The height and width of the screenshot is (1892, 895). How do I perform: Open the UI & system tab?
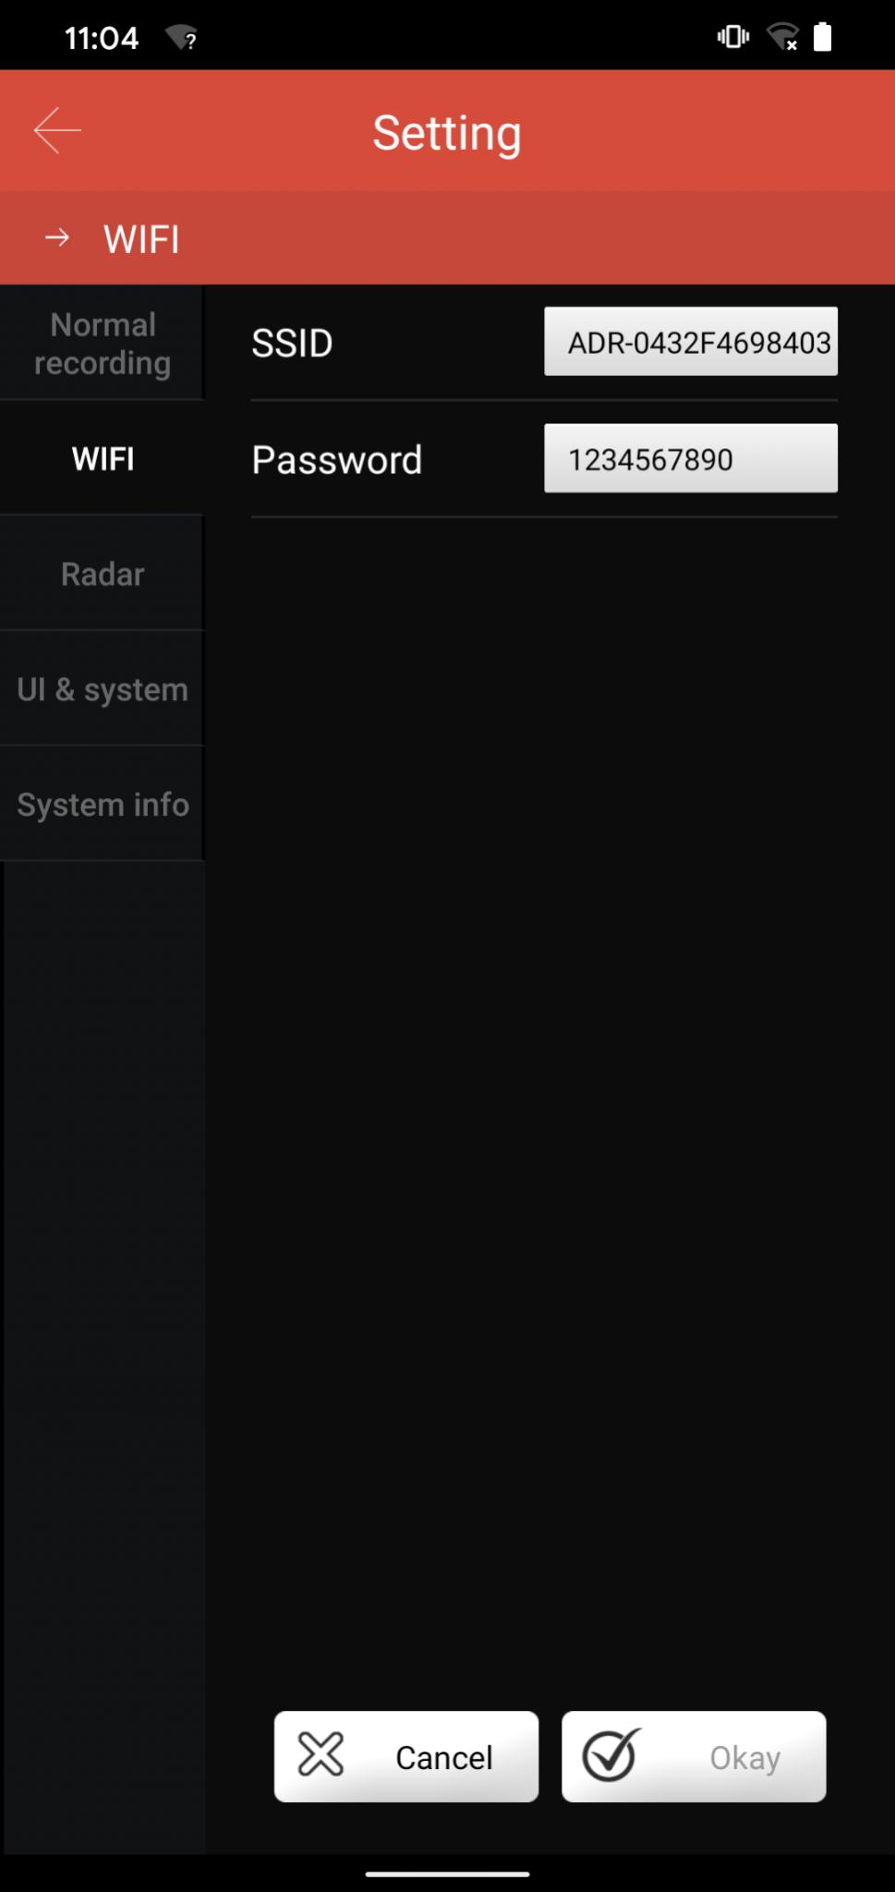click(103, 689)
